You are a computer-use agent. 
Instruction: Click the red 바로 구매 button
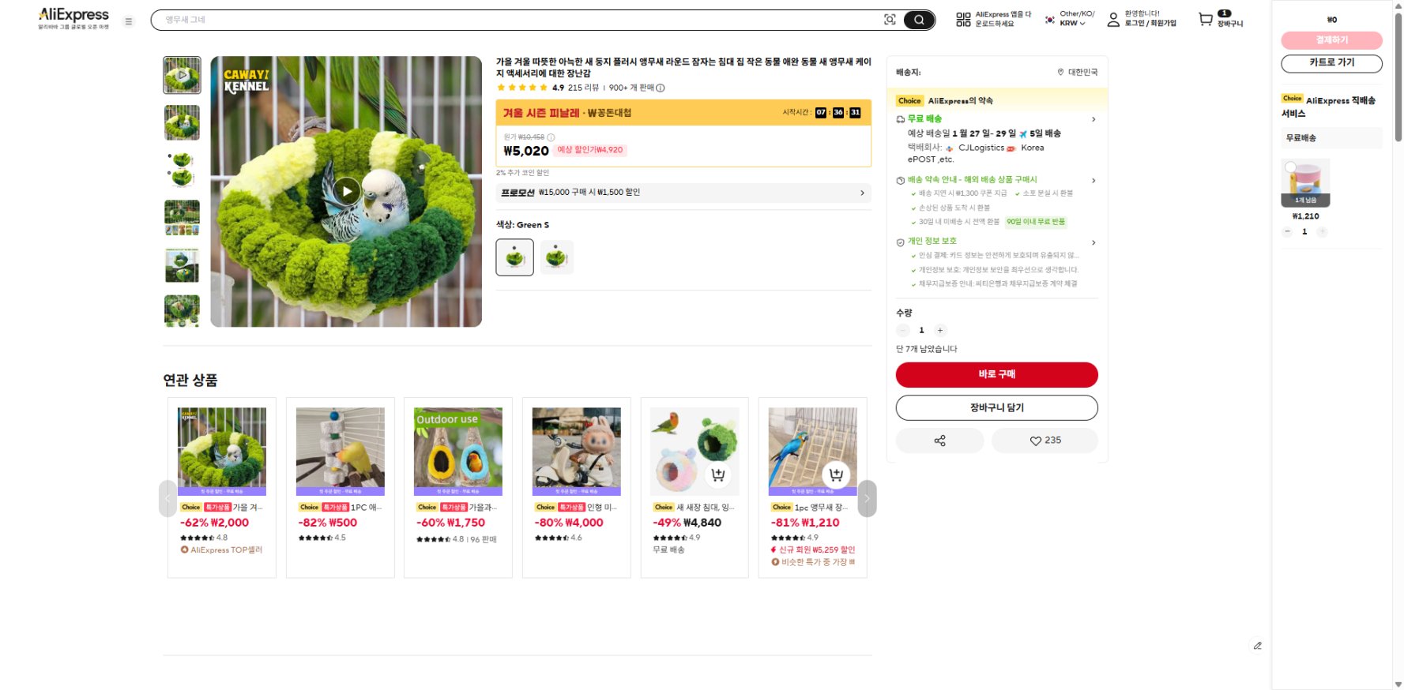(x=996, y=374)
